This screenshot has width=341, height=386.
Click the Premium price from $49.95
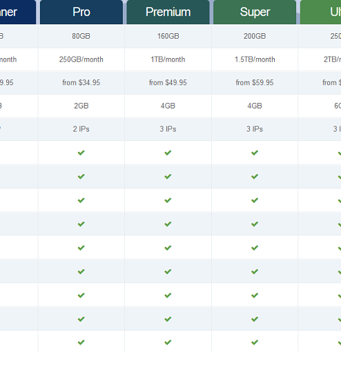click(x=168, y=82)
